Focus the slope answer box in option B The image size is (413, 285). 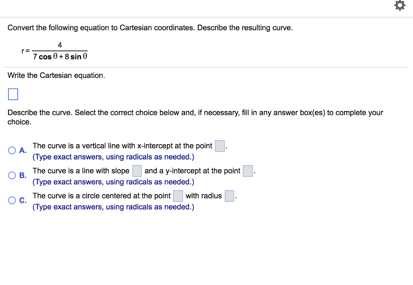click(x=137, y=171)
